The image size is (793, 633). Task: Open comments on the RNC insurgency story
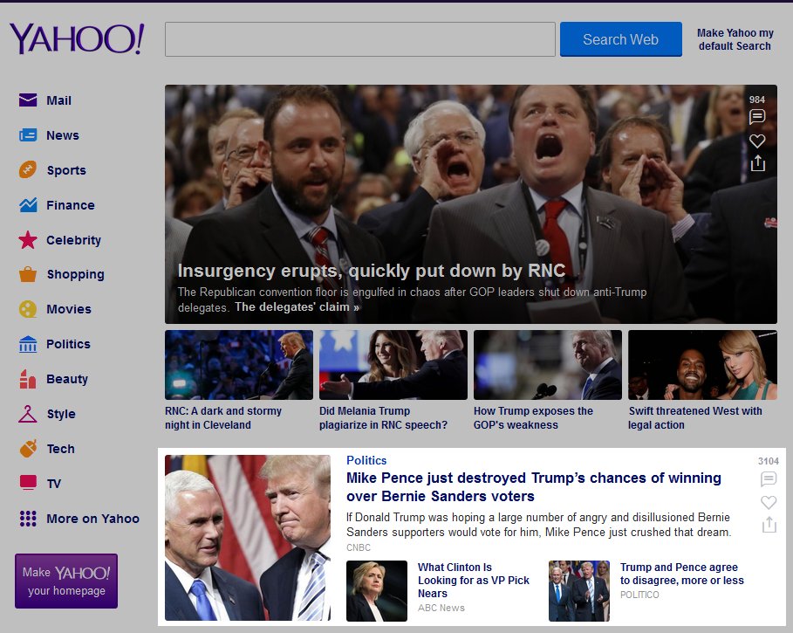(x=757, y=117)
